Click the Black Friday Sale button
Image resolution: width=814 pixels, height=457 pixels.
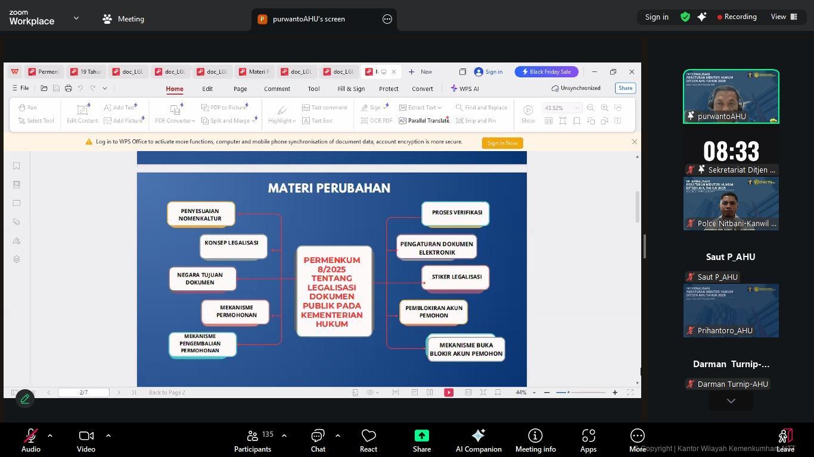point(546,72)
